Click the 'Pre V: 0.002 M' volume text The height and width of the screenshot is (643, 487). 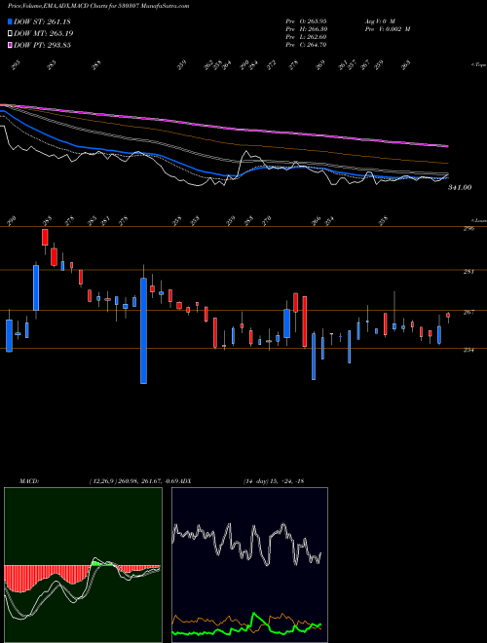pos(387,29)
